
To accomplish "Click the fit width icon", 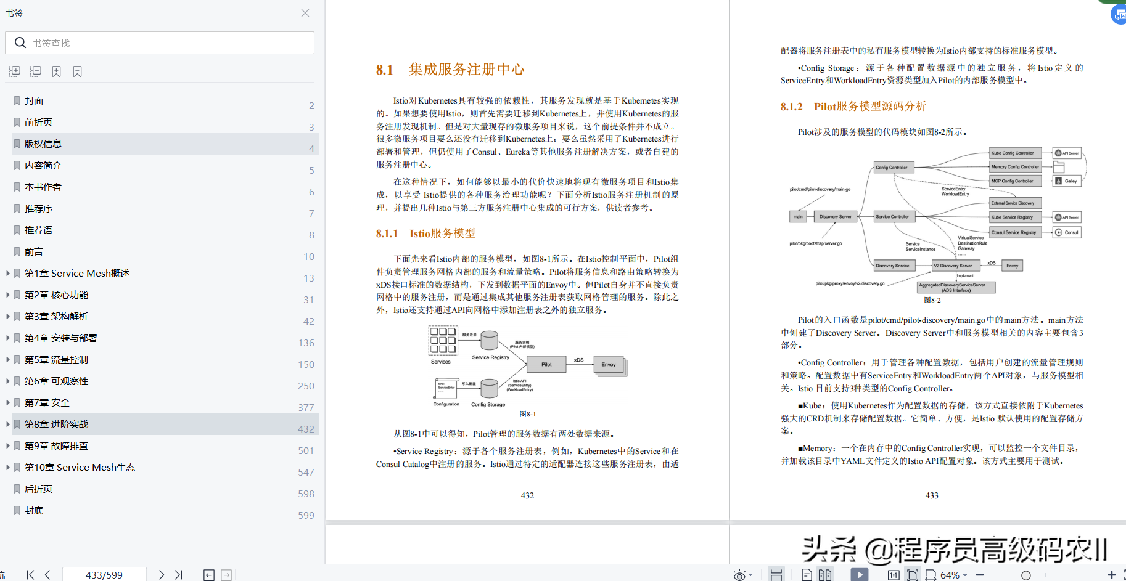I will 931,575.
